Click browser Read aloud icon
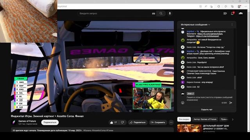 (x=206, y=6)
